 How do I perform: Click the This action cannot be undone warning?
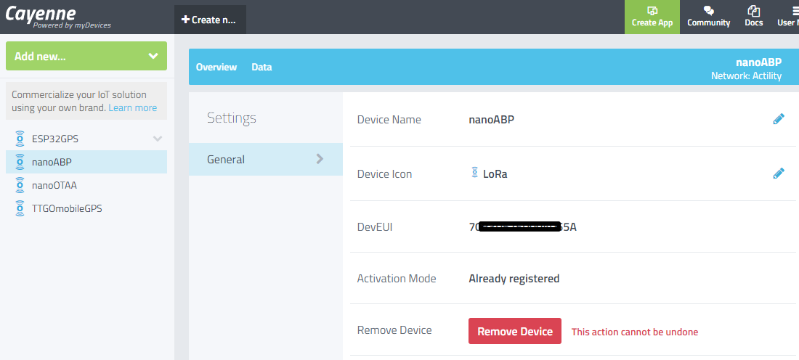tap(634, 332)
